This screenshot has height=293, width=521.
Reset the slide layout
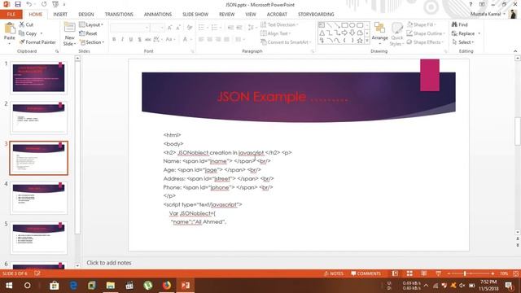pyautogui.click(x=89, y=33)
